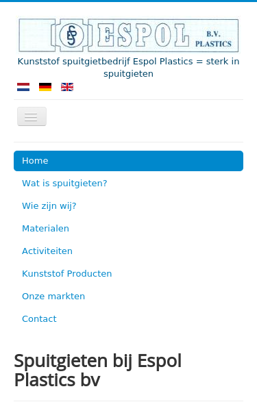Open Kunststof Producten page
The width and height of the screenshot is (257, 415).
pos(67,274)
